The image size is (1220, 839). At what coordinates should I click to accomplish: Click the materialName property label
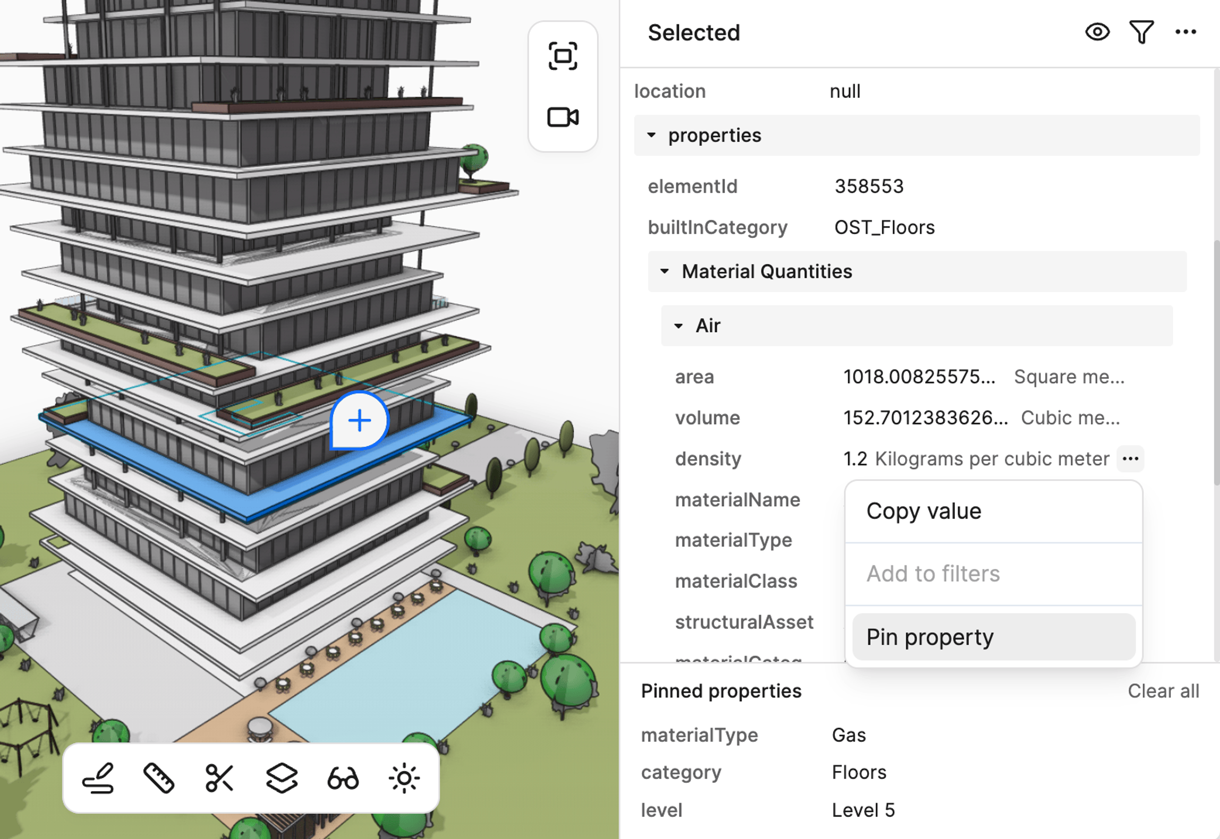click(x=737, y=499)
